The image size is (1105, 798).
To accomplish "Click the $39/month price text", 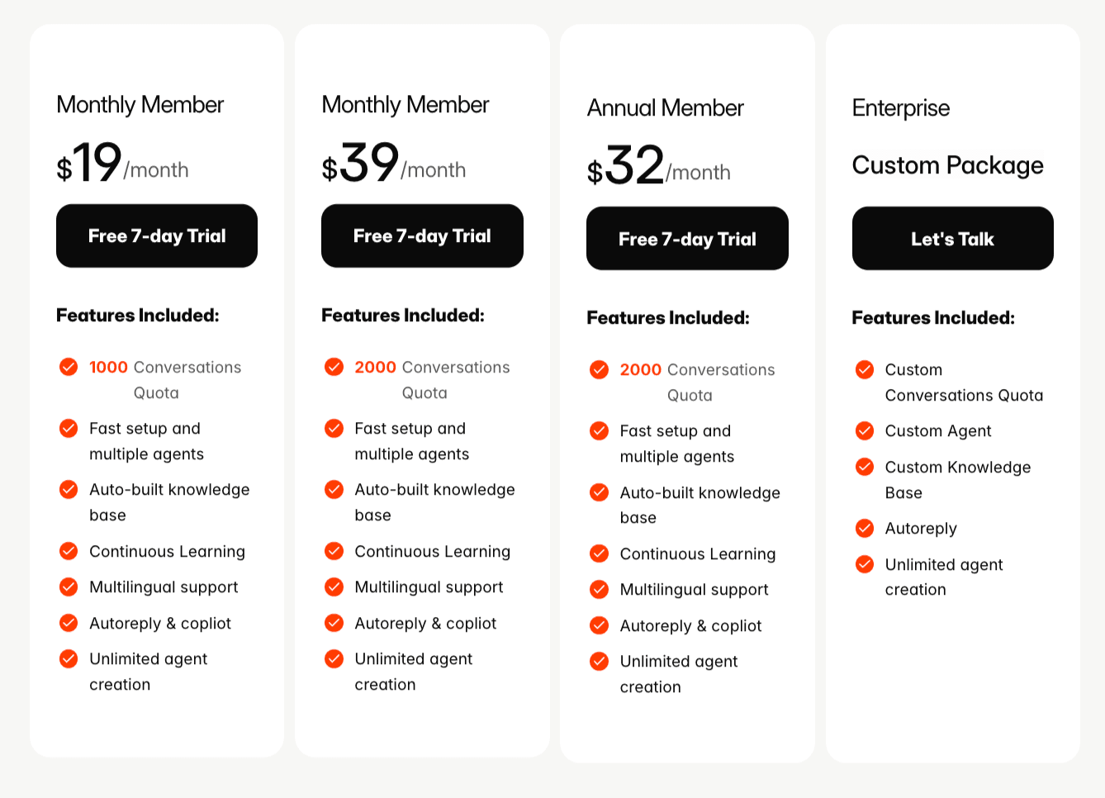I will point(393,164).
